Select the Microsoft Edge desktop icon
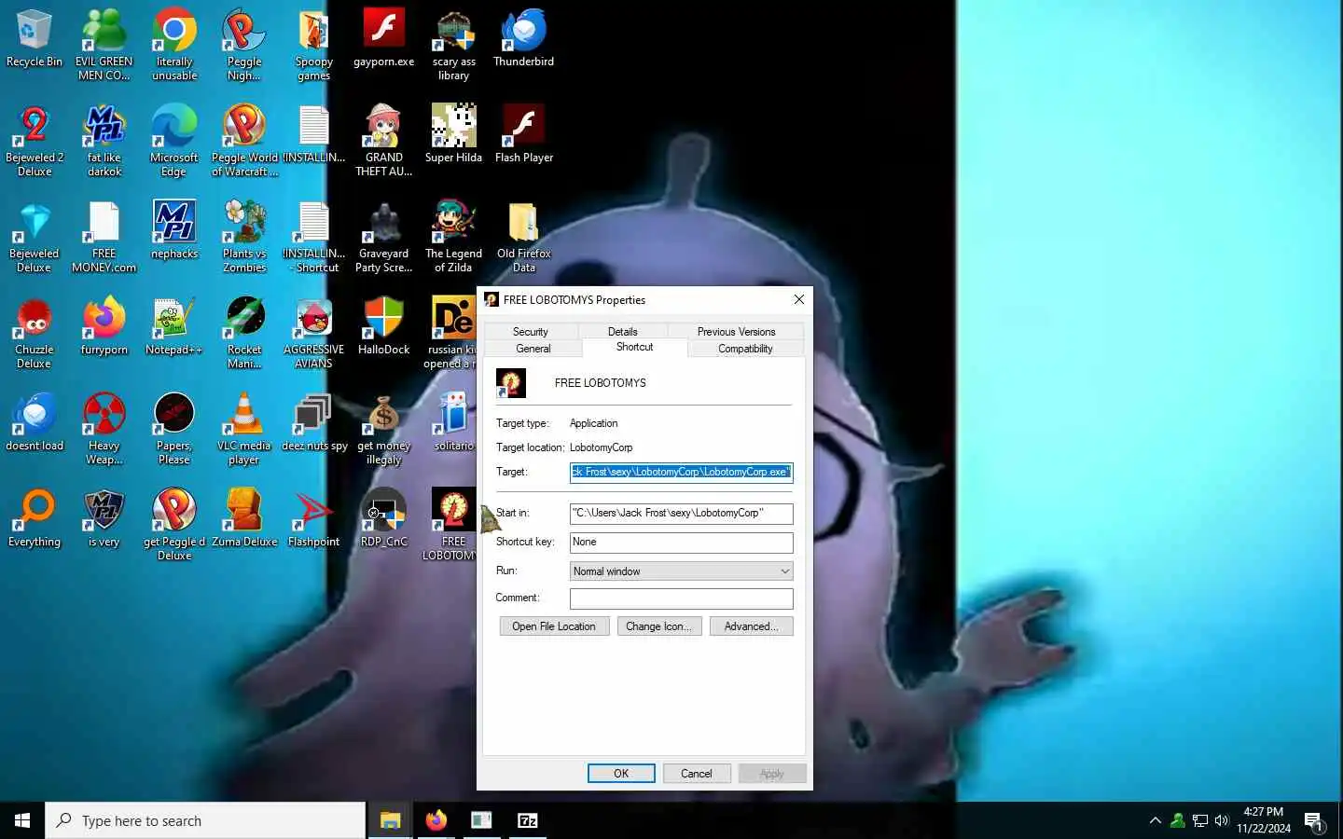This screenshot has width=1343, height=839. coord(174,140)
